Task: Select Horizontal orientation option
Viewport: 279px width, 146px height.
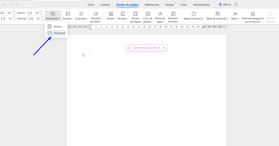Action: point(57,33)
